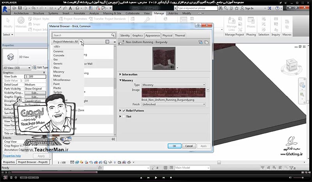Choose Masonry from material class list

click(x=59, y=72)
